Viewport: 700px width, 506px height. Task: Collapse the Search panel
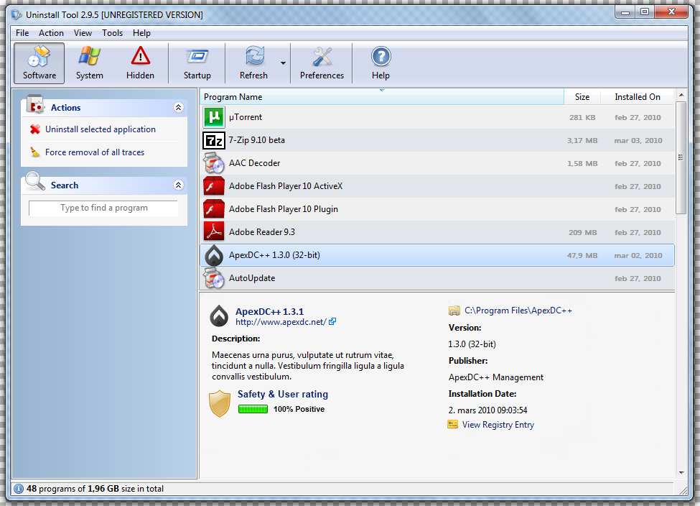pos(179,185)
